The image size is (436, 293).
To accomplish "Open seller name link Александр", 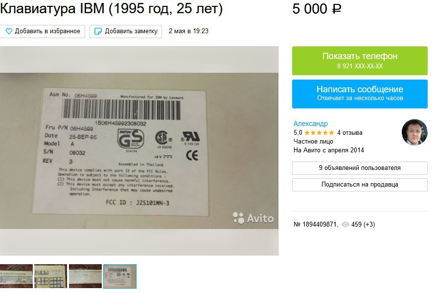I will (311, 124).
